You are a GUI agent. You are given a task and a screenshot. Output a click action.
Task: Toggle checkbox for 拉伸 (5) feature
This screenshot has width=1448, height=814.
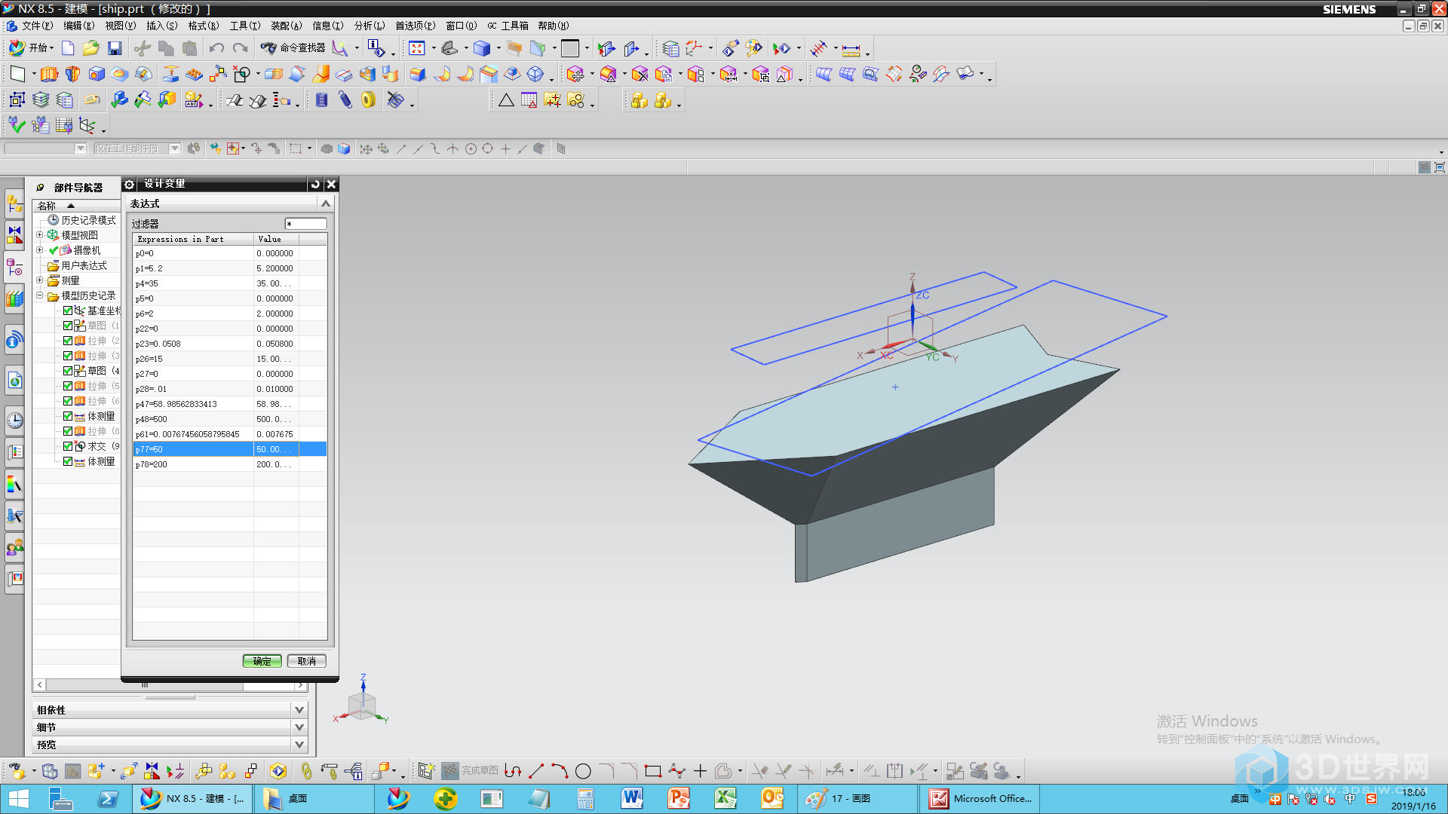[x=68, y=386]
